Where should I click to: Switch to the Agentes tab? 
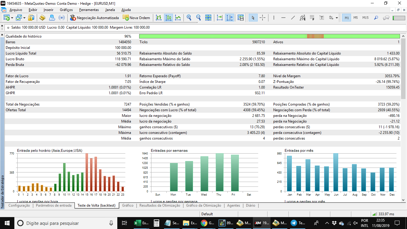233,205
